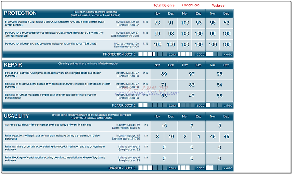Click the "REPAIR SCORE:" label
Image resolution: width=292 pixels, height=174 pixels.
[x=124, y=105]
